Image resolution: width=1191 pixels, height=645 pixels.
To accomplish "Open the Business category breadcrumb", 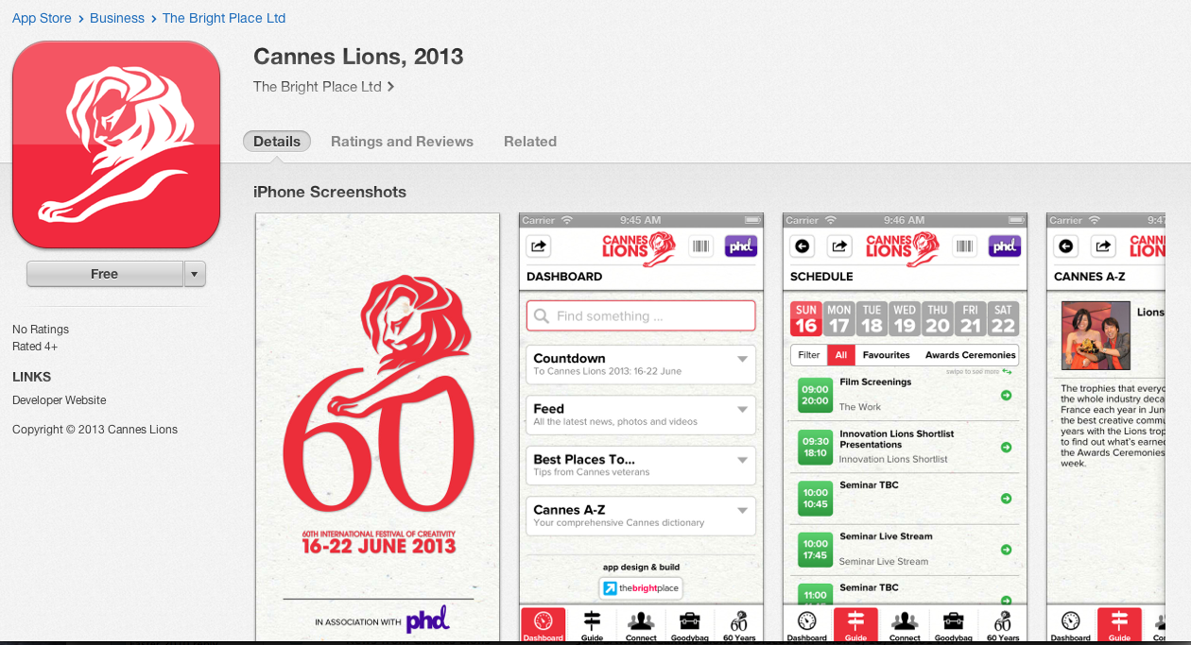I will (x=117, y=18).
